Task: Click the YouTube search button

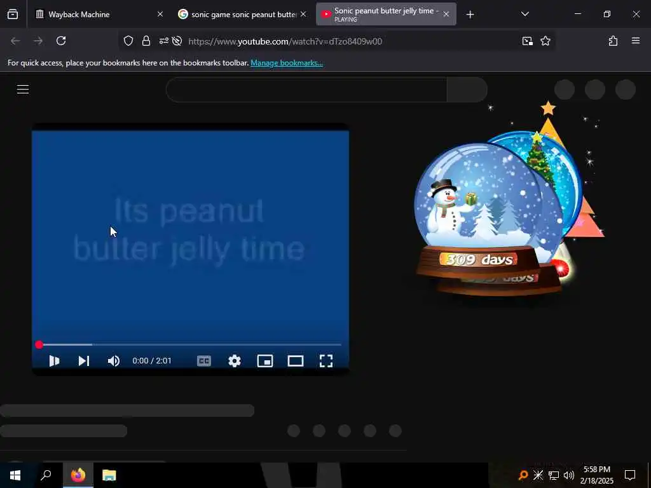Action: pos(467,90)
